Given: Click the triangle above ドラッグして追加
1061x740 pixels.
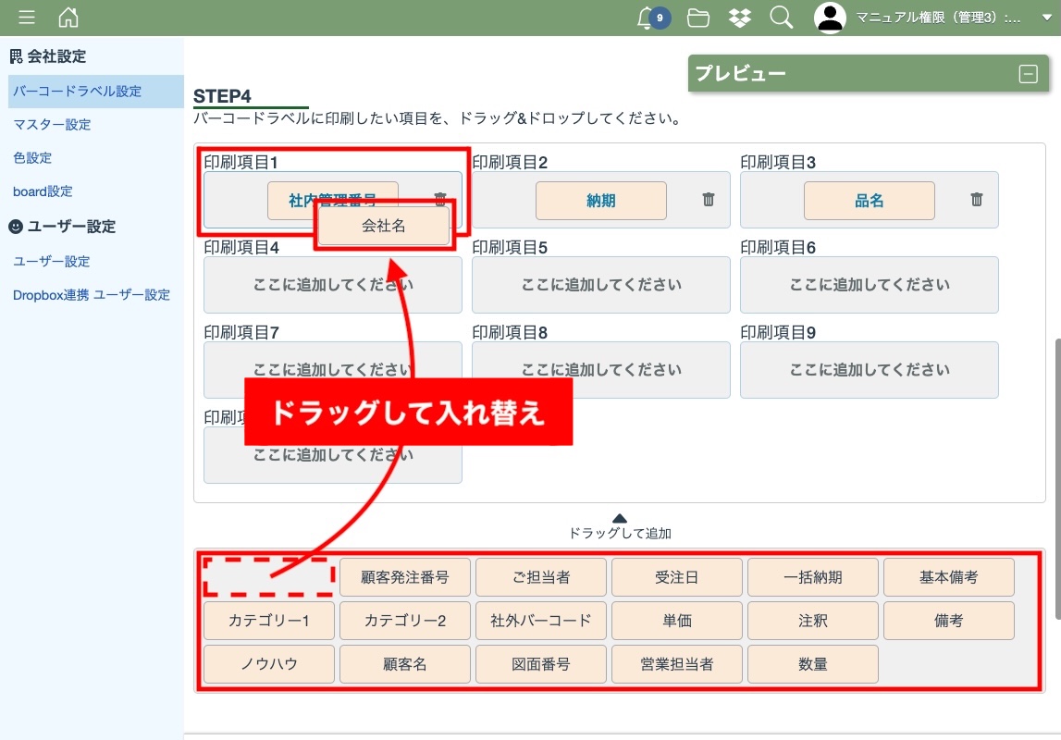Looking at the screenshot, I should [620, 518].
